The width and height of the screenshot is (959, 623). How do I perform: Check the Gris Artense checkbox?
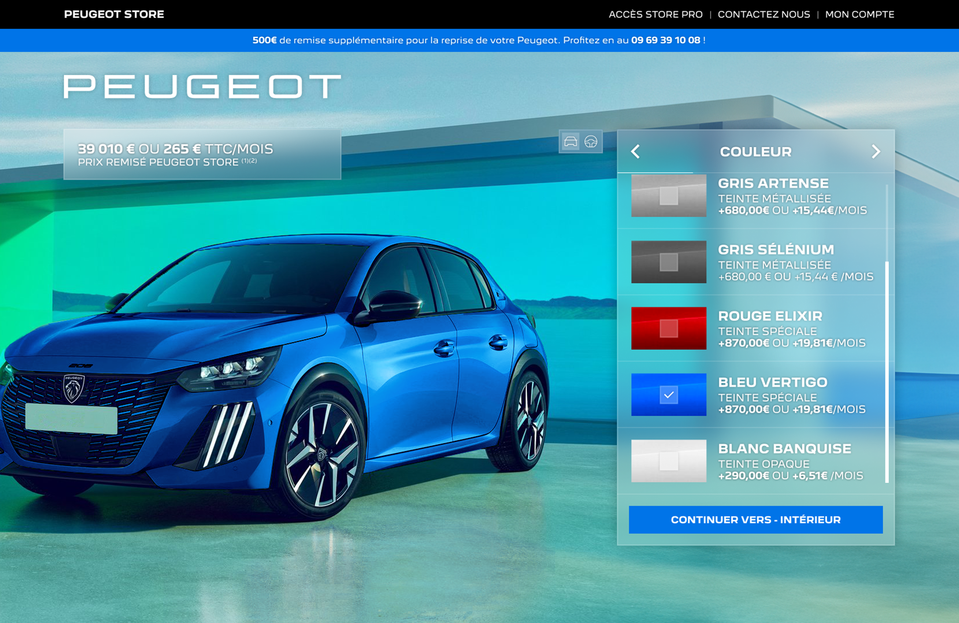pos(668,196)
